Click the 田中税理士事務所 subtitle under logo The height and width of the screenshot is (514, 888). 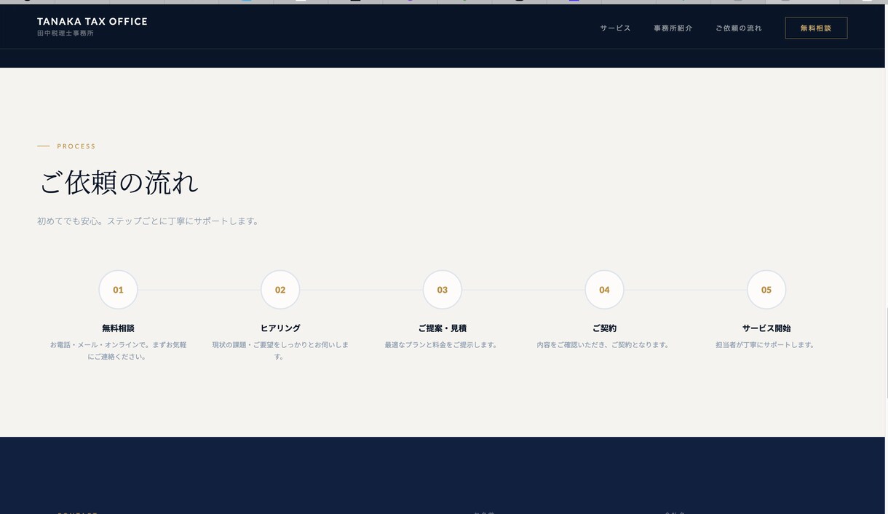click(66, 33)
